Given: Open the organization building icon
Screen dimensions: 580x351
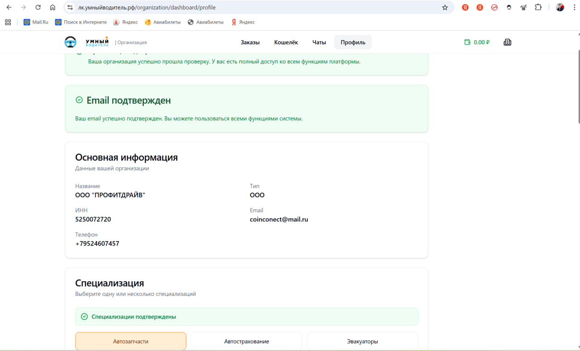Looking at the screenshot, I should pyautogui.click(x=507, y=42).
